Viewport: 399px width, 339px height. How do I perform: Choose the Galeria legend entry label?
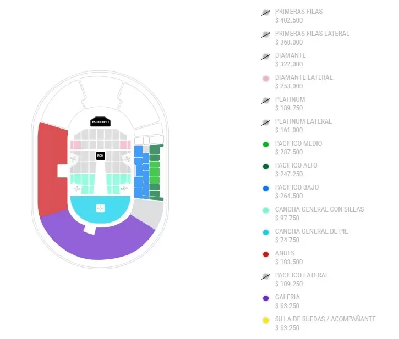coord(287,297)
